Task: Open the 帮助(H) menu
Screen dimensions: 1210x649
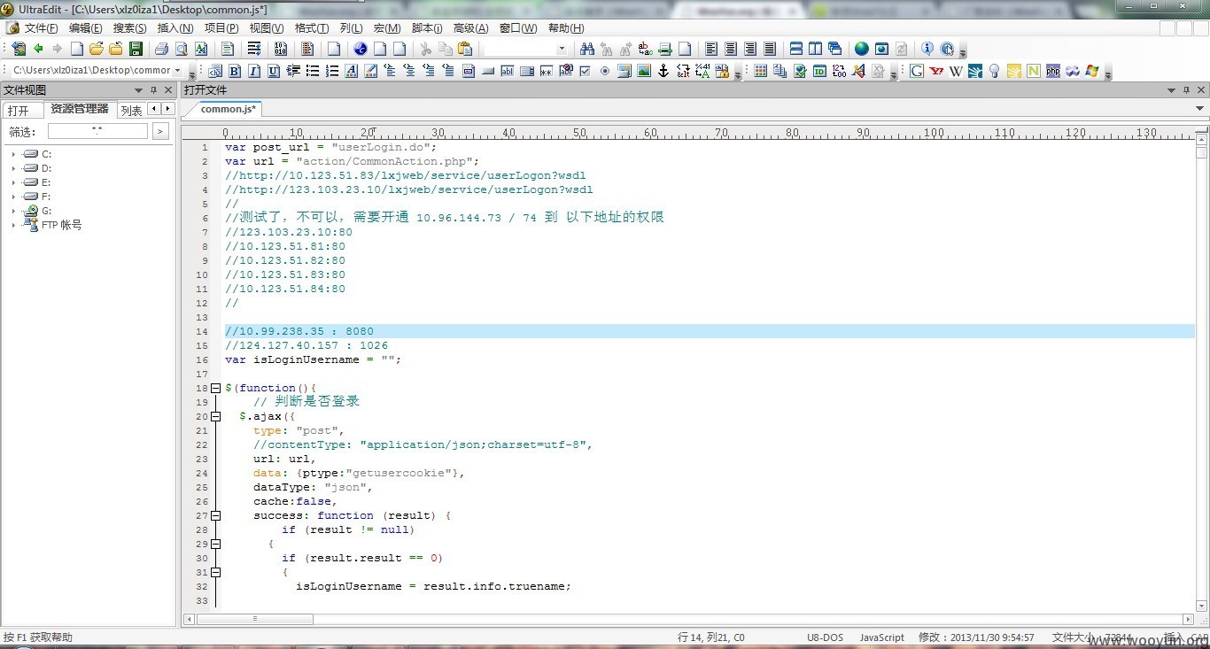Action: [x=566, y=28]
